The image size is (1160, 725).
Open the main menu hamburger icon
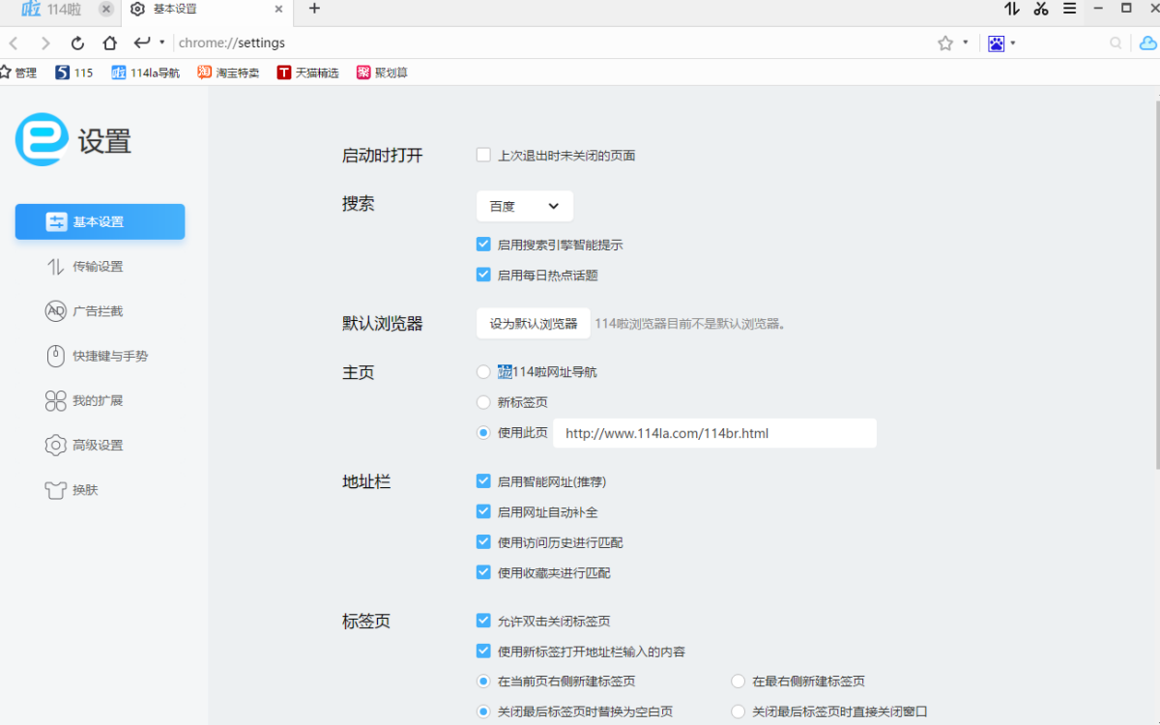(x=1067, y=10)
